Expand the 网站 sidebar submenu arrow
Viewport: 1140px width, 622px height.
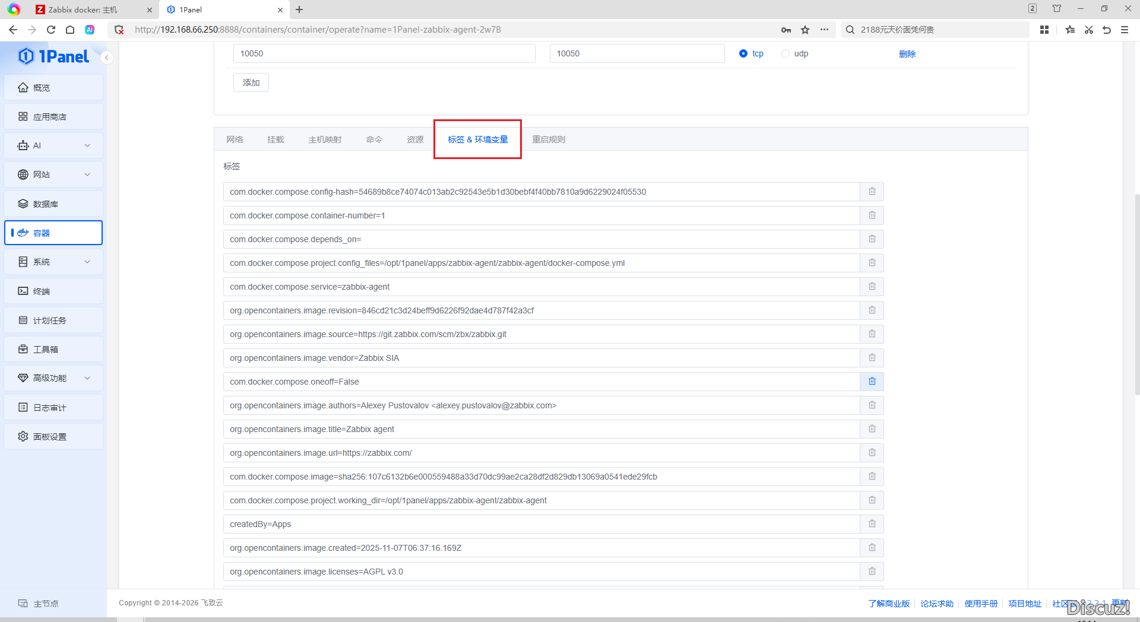(x=87, y=174)
